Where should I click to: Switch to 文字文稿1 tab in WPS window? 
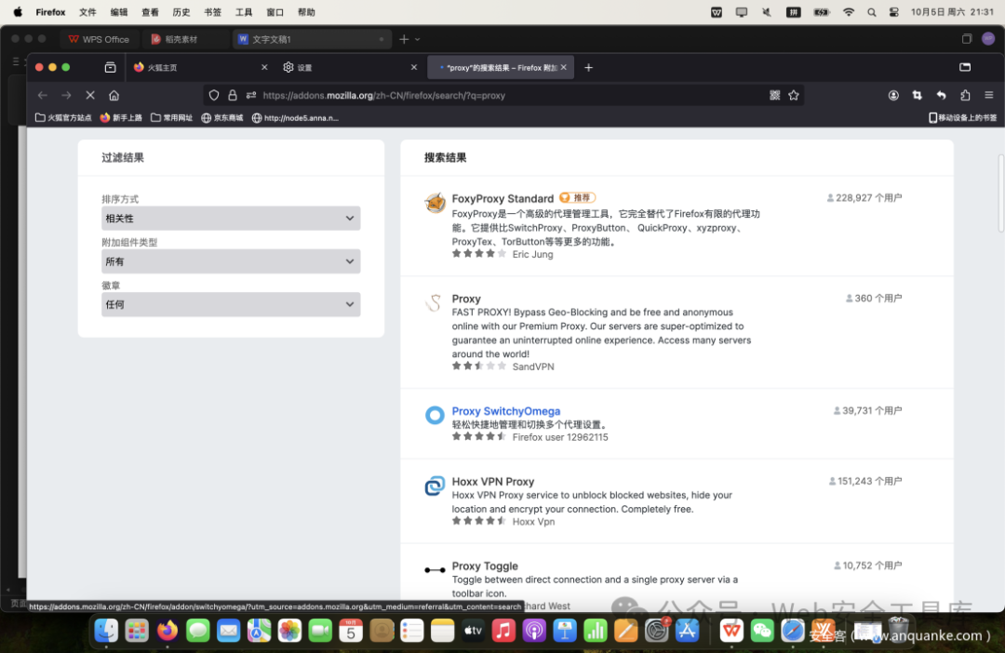(312, 39)
